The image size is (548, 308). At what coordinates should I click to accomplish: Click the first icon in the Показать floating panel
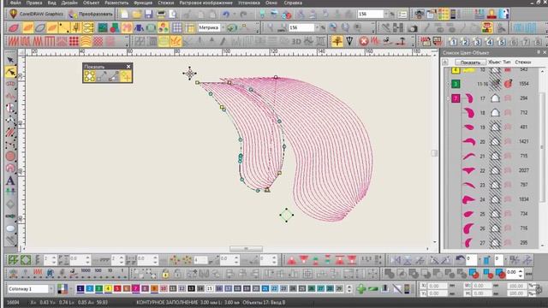(x=89, y=76)
